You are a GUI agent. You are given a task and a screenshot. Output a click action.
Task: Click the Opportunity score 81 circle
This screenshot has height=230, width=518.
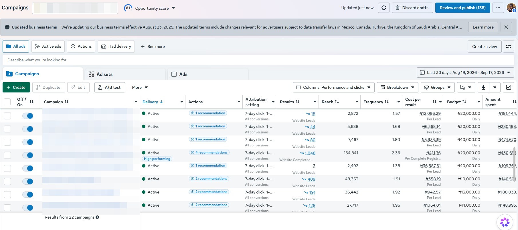coord(128,8)
